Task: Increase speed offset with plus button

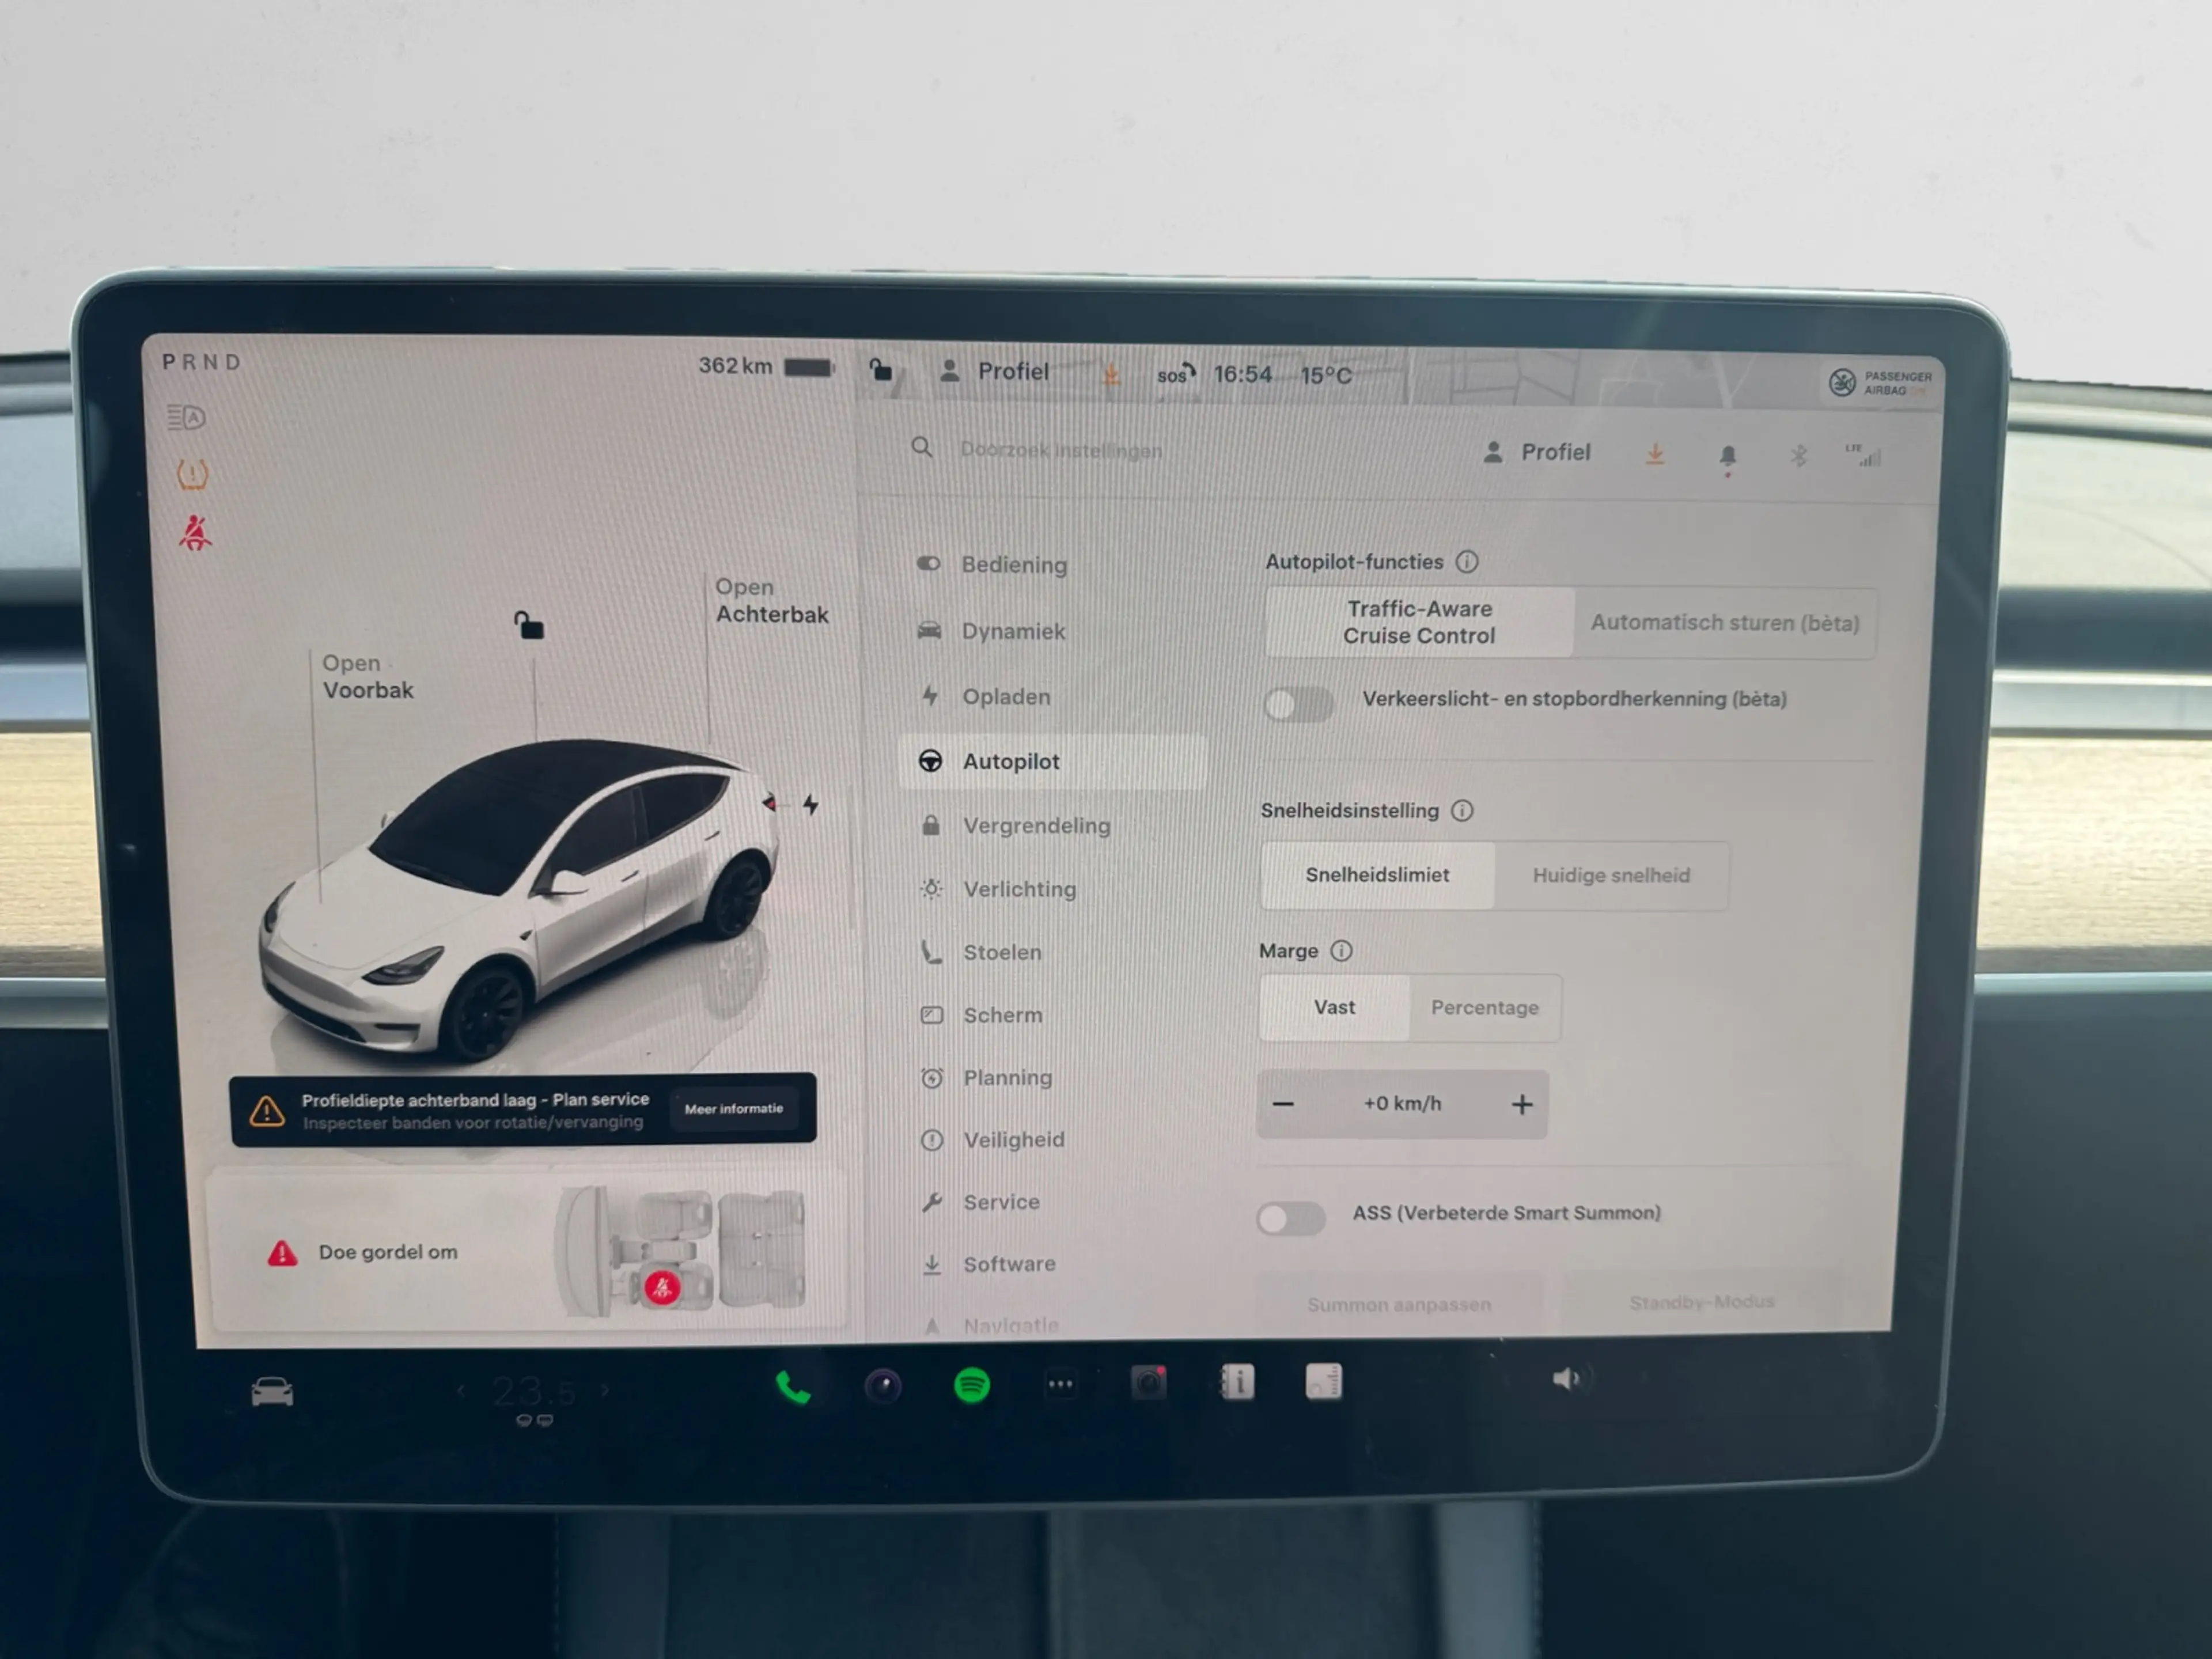Action: [x=1522, y=1104]
